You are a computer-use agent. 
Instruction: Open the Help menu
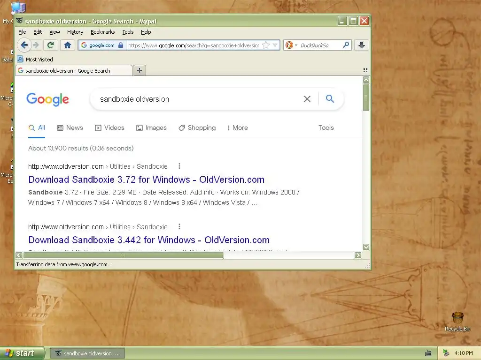click(146, 32)
